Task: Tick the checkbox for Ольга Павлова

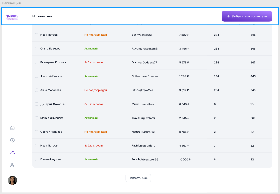Action: coord(37,49)
